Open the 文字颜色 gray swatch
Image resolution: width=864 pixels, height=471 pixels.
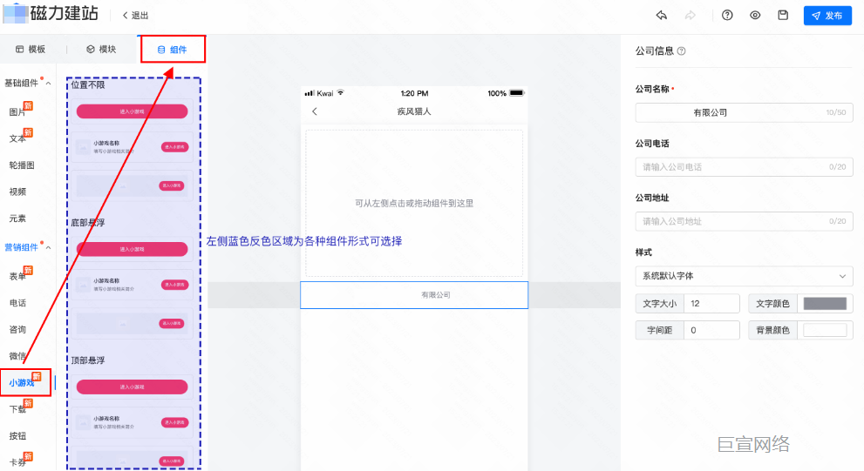[825, 303]
